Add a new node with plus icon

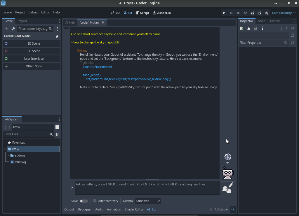click(x=6, y=29)
